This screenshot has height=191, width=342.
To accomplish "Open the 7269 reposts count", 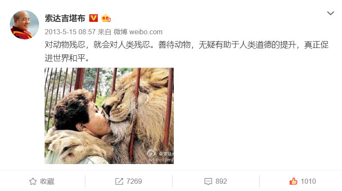I will (134, 181).
